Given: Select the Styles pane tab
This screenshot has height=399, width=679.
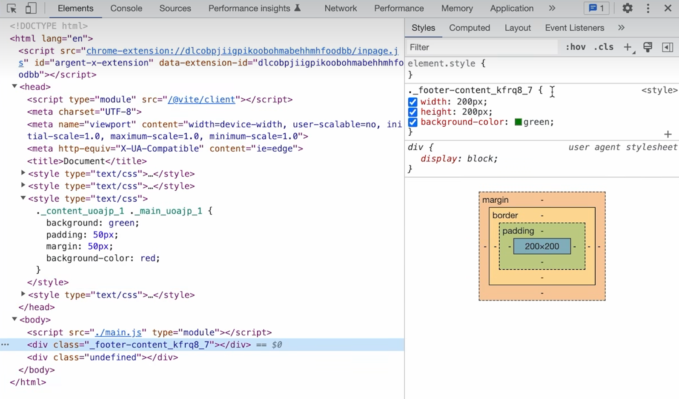Looking at the screenshot, I should click(423, 28).
